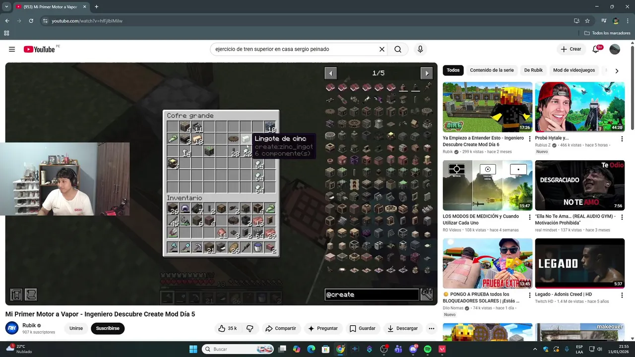Expand Chrome tab search dropdown arrow

[x=6, y=7]
